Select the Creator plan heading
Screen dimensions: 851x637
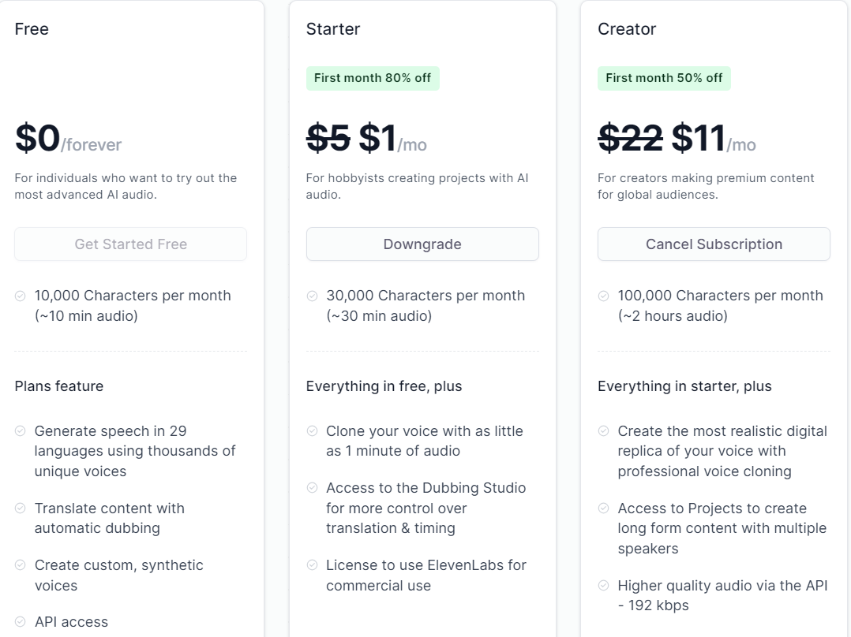click(x=627, y=29)
